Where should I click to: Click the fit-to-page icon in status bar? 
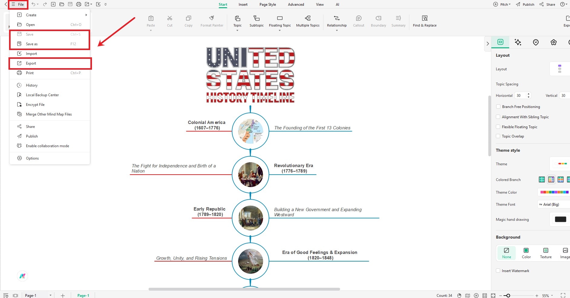click(x=493, y=296)
